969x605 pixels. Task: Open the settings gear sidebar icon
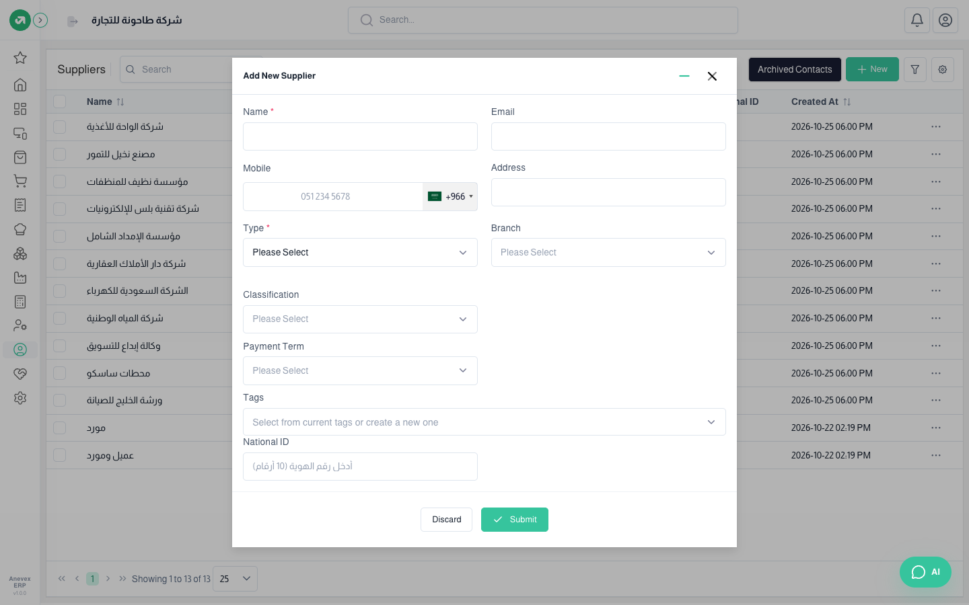point(20,398)
